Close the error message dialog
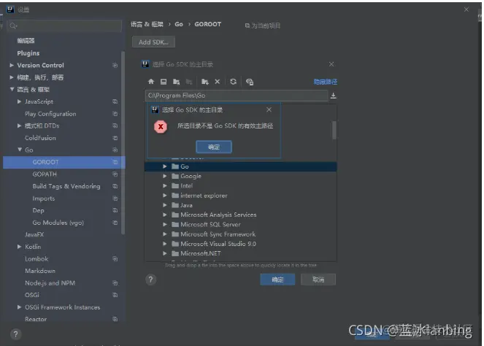Screen dimensions: 484x346 coord(269,109)
